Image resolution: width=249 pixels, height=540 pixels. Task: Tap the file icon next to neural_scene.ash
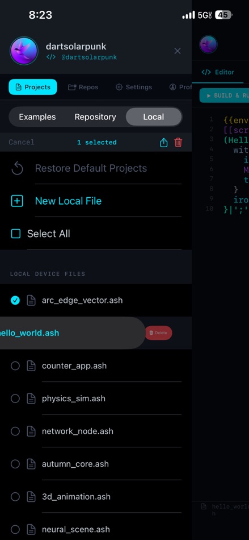(x=31, y=529)
